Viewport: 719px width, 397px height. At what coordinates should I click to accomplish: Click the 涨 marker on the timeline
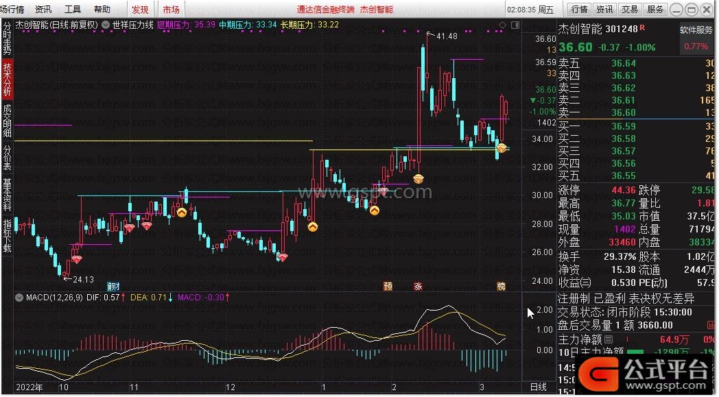click(x=418, y=287)
